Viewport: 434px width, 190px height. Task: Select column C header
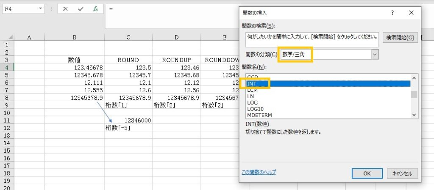pos(128,37)
